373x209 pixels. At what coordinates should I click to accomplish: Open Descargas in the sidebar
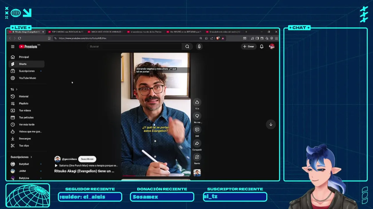(x=26, y=138)
